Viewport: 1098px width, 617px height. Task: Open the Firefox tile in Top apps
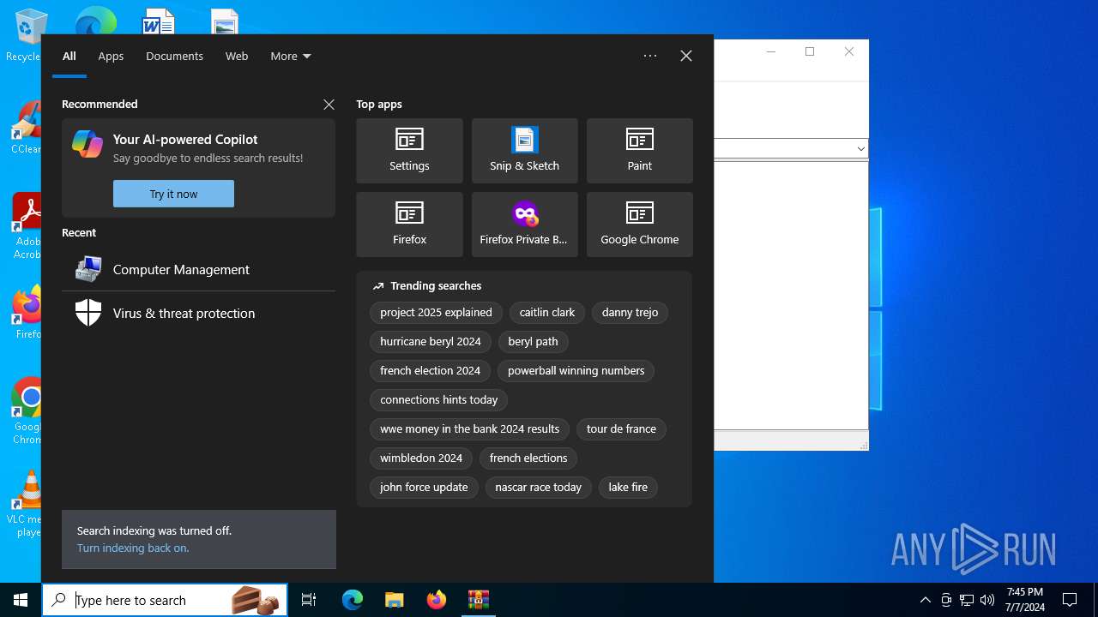coord(409,225)
